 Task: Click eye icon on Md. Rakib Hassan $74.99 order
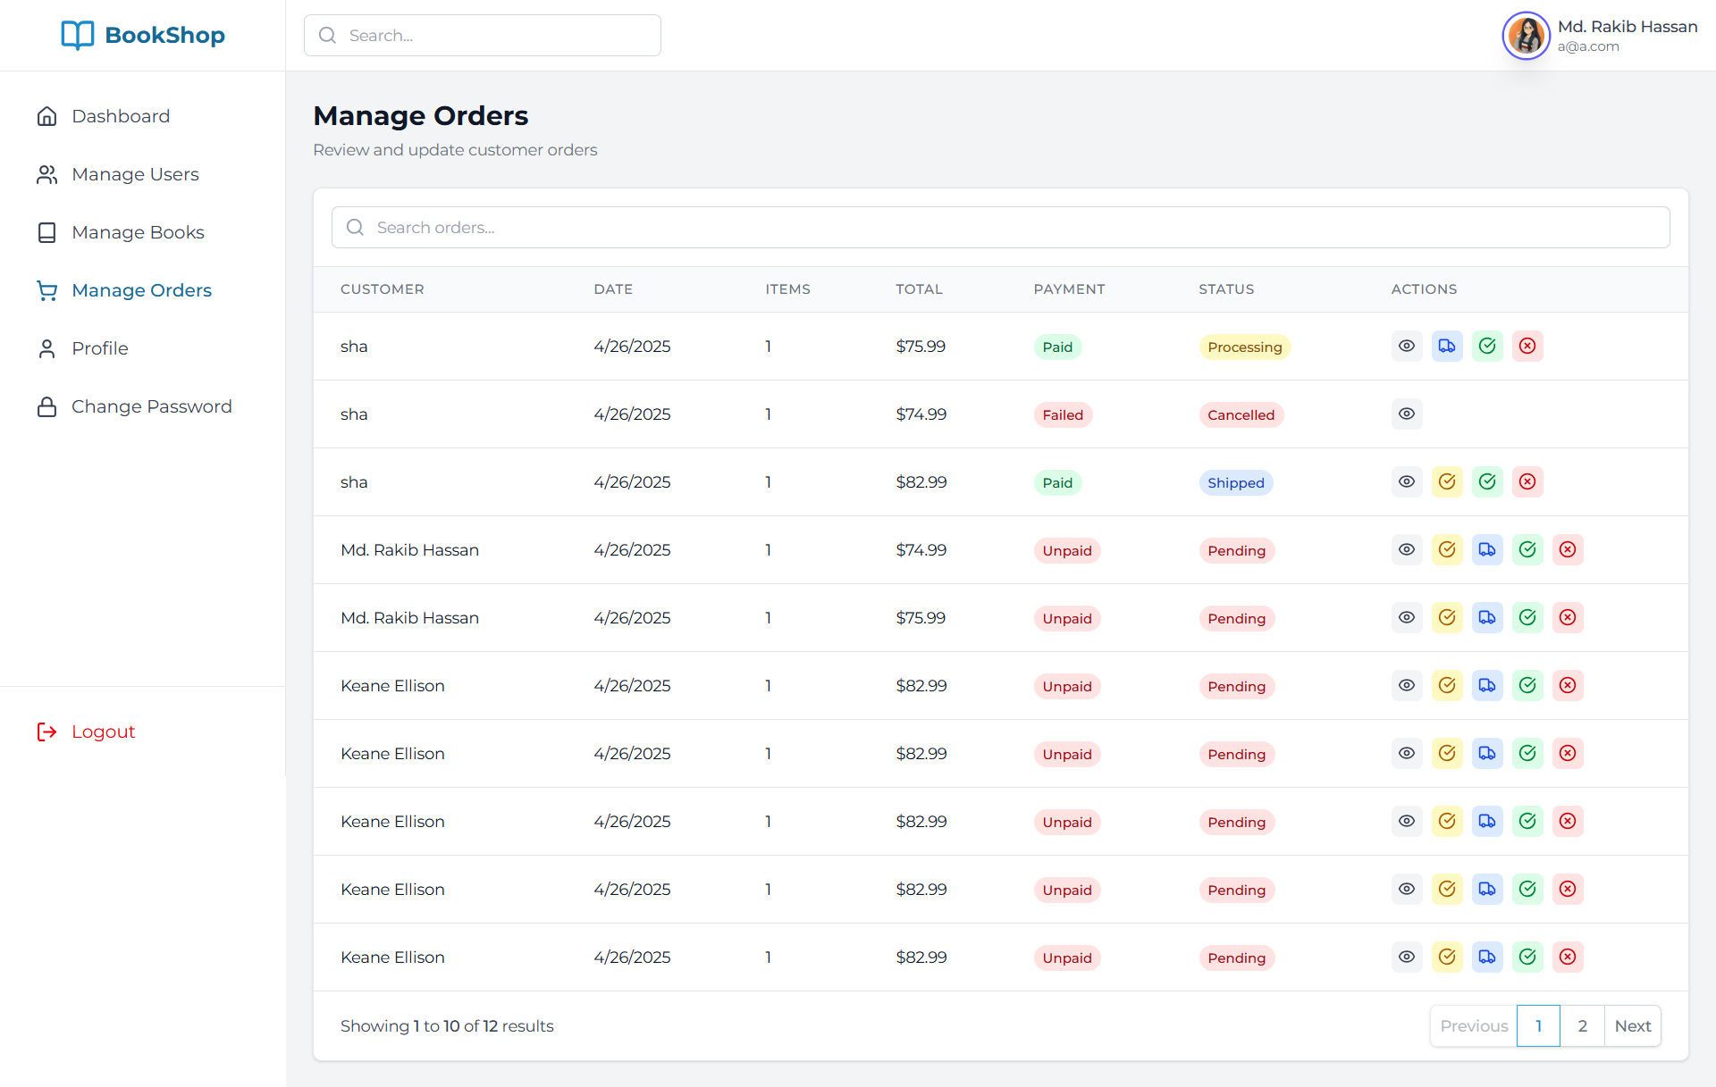[1406, 550]
